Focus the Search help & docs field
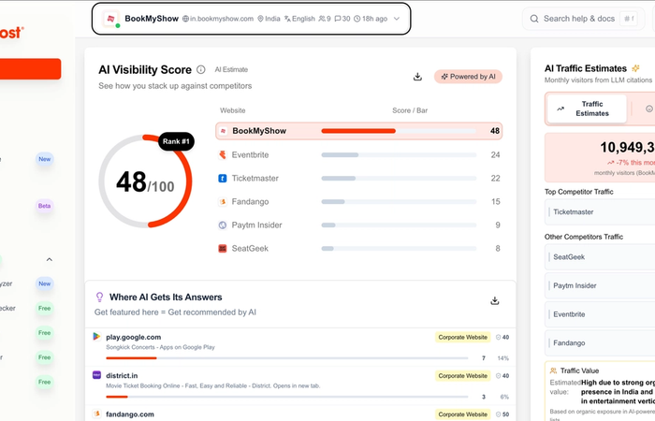Image resolution: width=655 pixels, height=421 pixels. (583, 19)
